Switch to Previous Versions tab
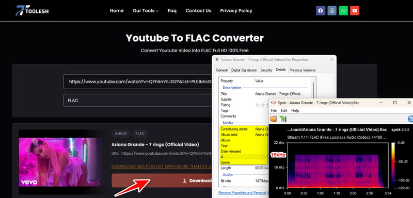This screenshot has width=413, height=198. coord(302,70)
